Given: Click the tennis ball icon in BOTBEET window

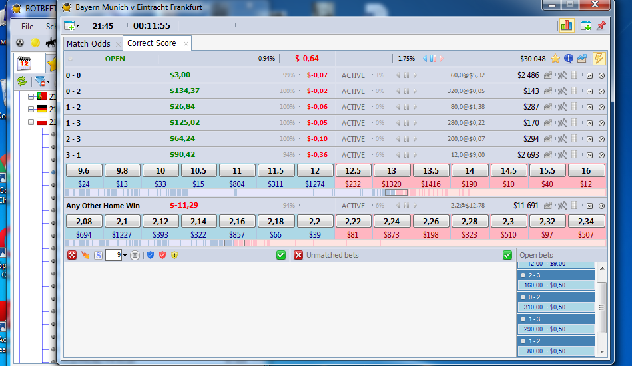Looking at the screenshot, I should click(35, 43).
